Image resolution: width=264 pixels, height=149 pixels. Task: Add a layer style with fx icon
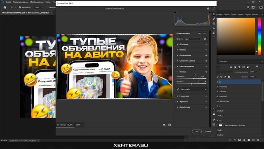point(235,140)
